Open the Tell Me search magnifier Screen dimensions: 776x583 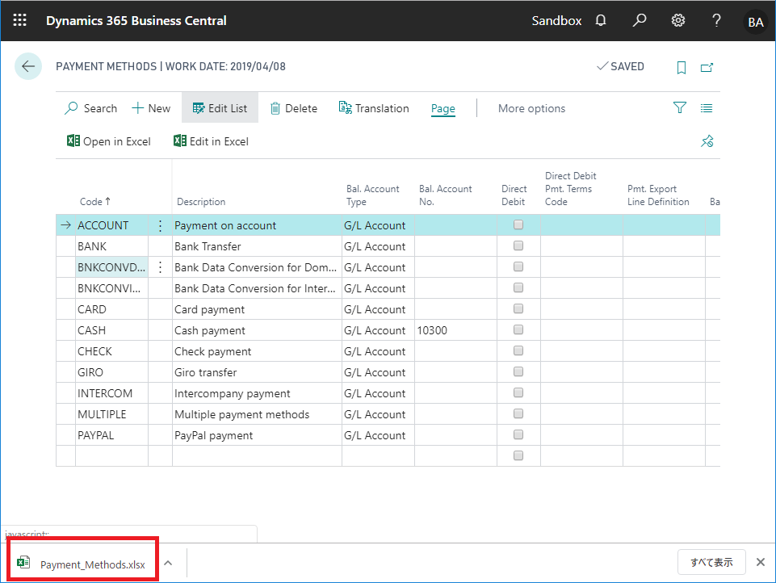pos(640,20)
